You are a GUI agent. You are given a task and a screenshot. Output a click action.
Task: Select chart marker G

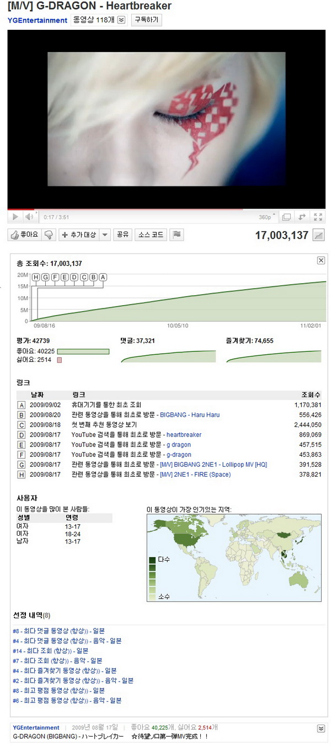point(45,277)
